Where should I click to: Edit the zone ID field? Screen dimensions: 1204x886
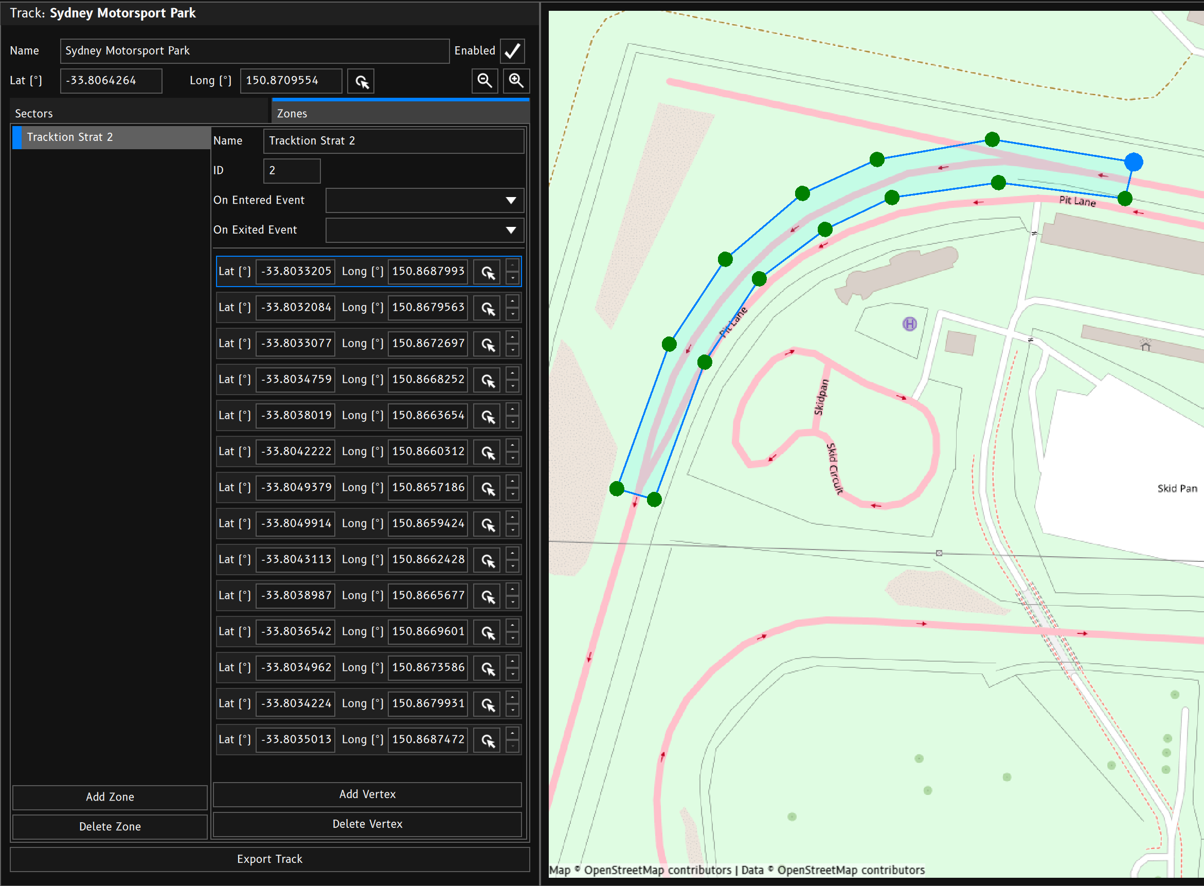pyautogui.click(x=292, y=170)
